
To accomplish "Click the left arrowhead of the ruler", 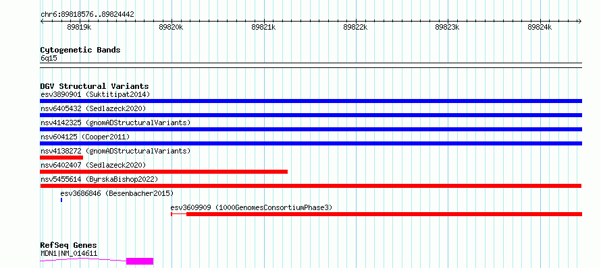I will [x=42, y=21].
